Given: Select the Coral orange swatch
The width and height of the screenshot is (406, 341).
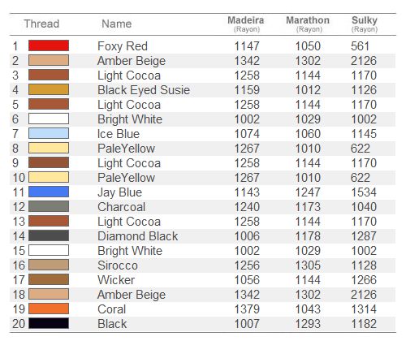Looking at the screenshot, I should (49, 309).
